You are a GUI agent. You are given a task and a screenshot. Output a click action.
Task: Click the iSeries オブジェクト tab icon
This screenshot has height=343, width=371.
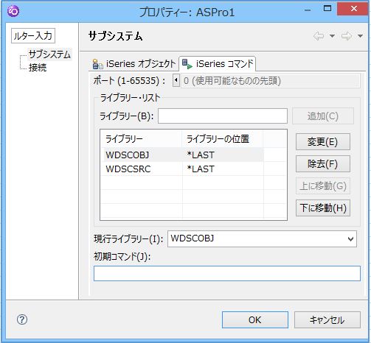pyautogui.click(x=97, y=64)
